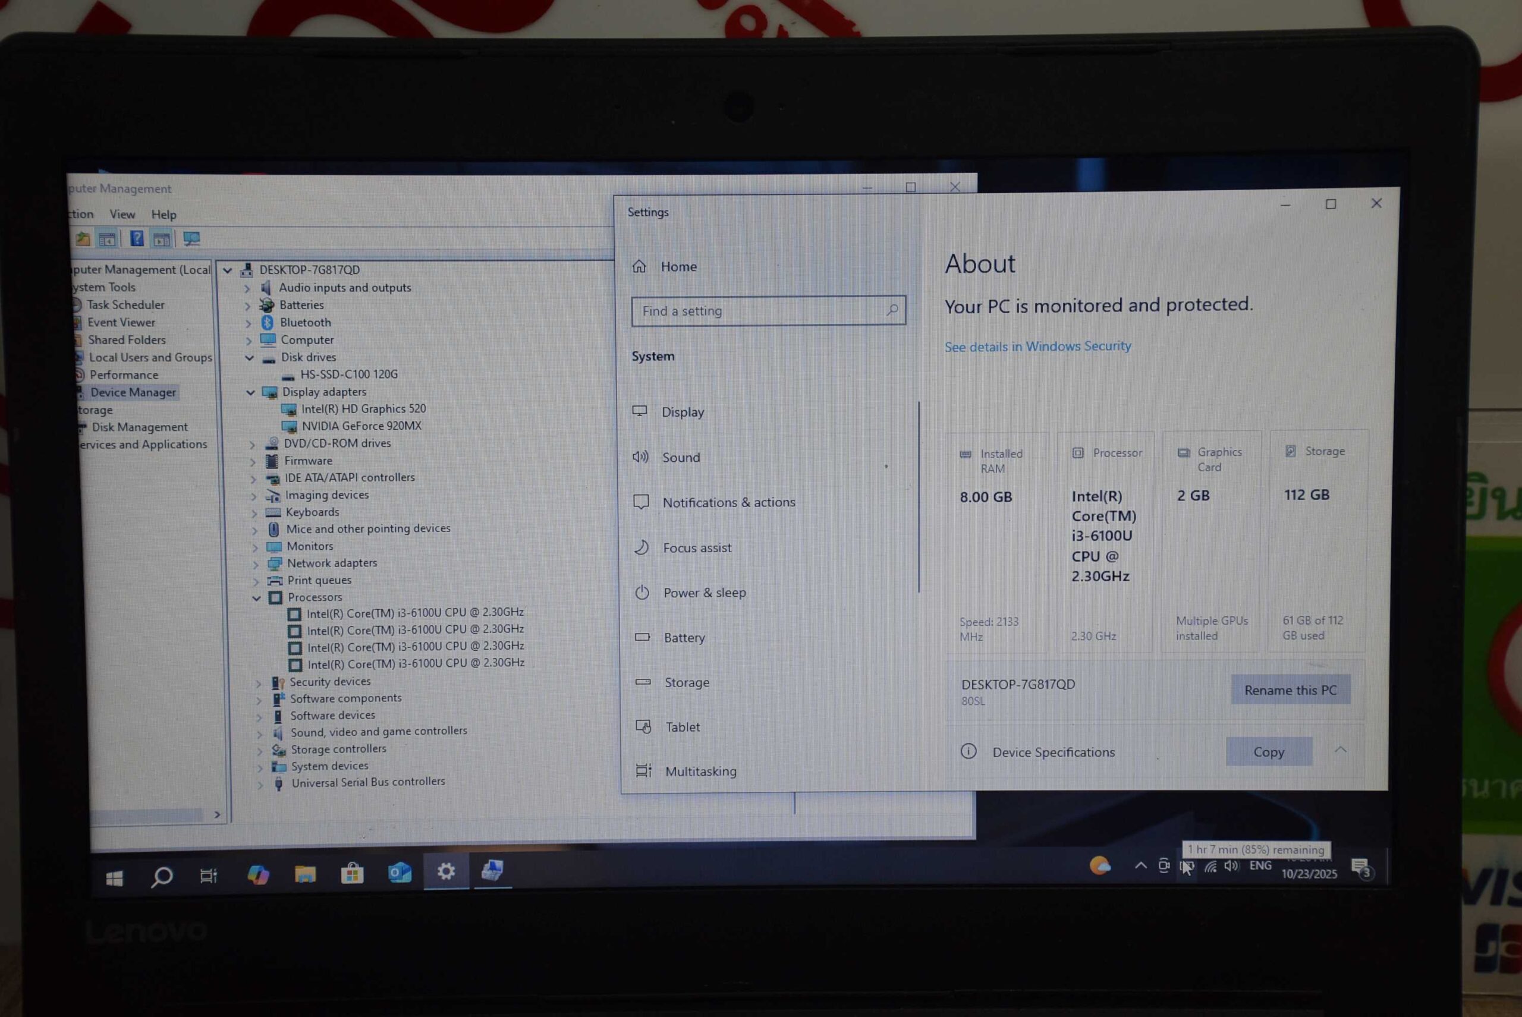The width and height of the screenshot is (1522, 1017).
Task: Open See details in Windows Security link
Action: (1037, 347)
